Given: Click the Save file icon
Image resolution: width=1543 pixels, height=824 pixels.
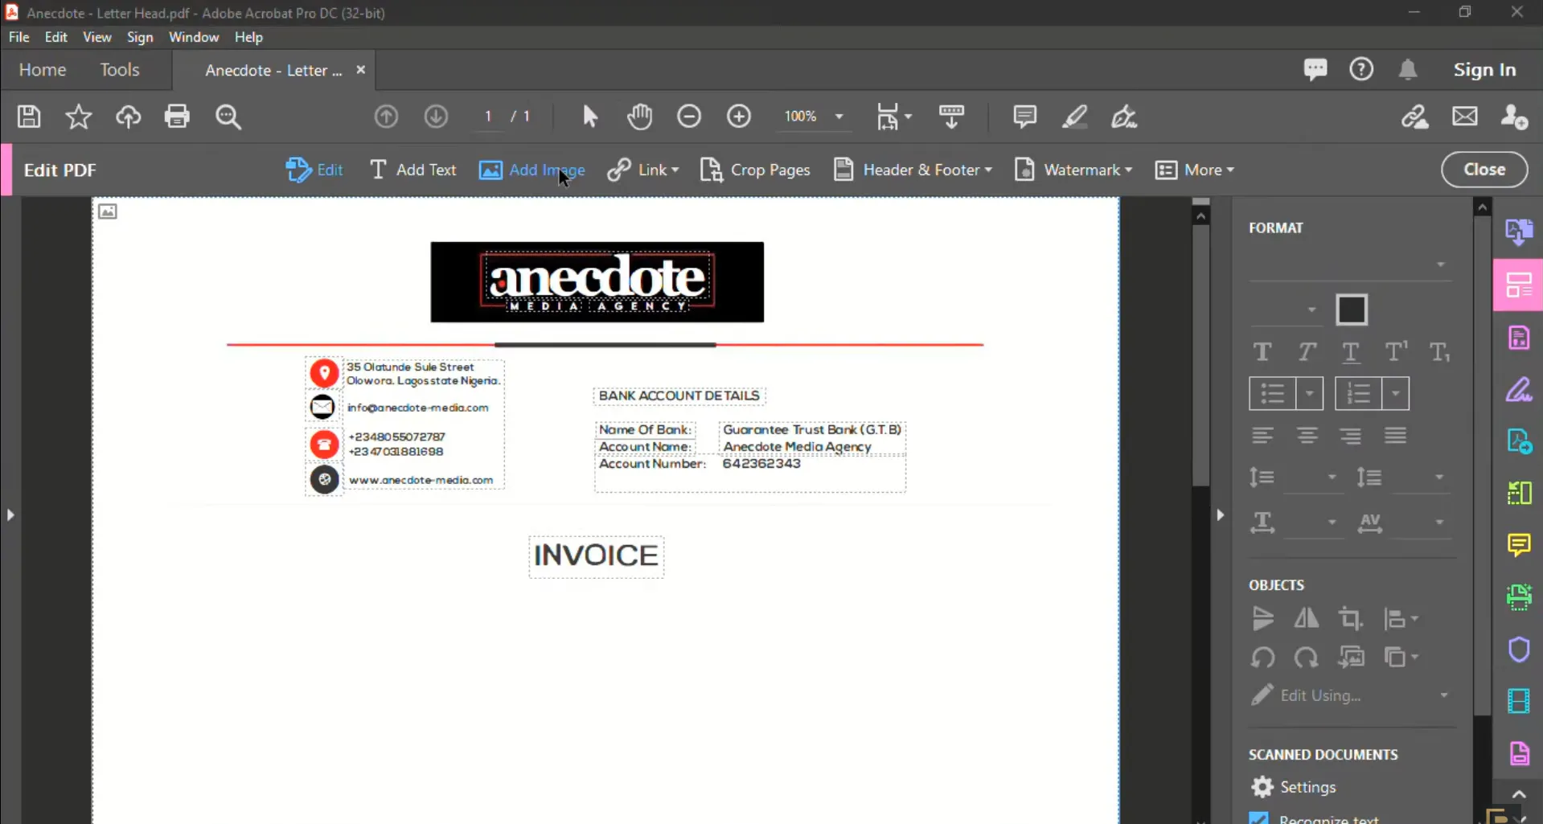Looking at the screenshot, I should click(x=29, y=117).
